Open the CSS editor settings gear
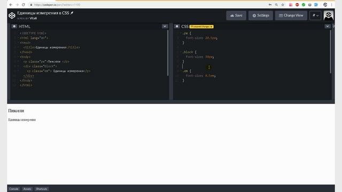342x192 pixels. point(177,26)
